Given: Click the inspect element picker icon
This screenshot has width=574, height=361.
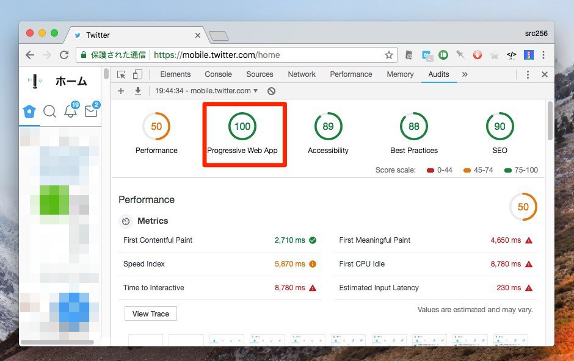Looking at the screenshot, I should pos(122,74).
